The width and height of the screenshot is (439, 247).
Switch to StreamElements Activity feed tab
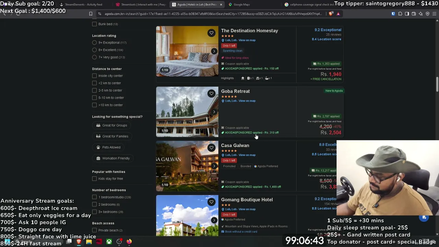click(83, 4)
